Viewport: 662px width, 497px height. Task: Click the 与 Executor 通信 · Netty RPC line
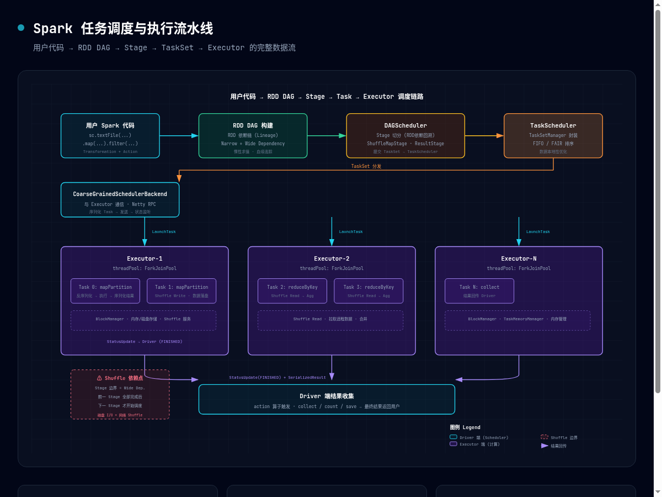pos(120,204)
